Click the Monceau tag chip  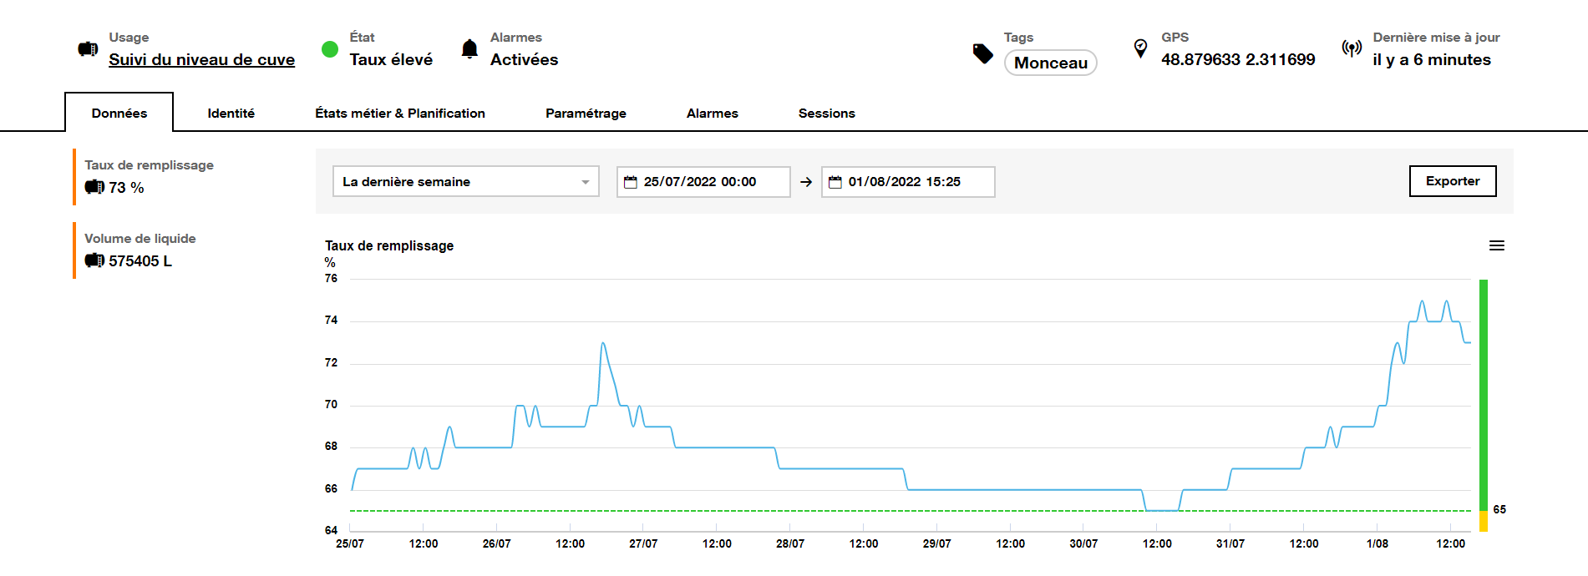[x=1050, y=63]
